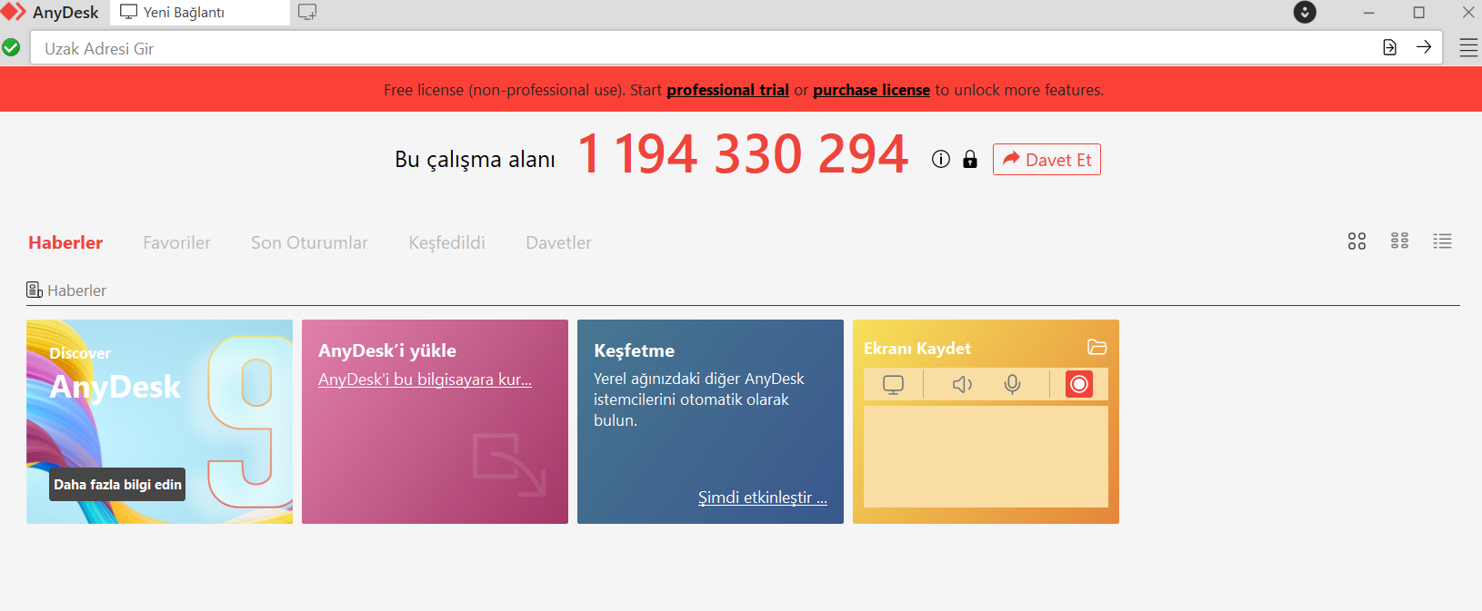
Task: Open the hamburger main menu
Action: (x=1468, y=48)
